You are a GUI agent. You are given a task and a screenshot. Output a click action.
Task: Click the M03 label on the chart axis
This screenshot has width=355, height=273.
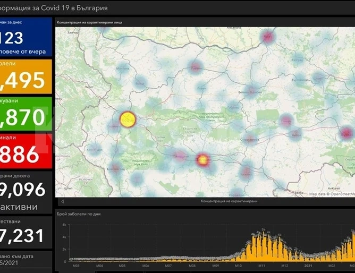click(76, 266)
